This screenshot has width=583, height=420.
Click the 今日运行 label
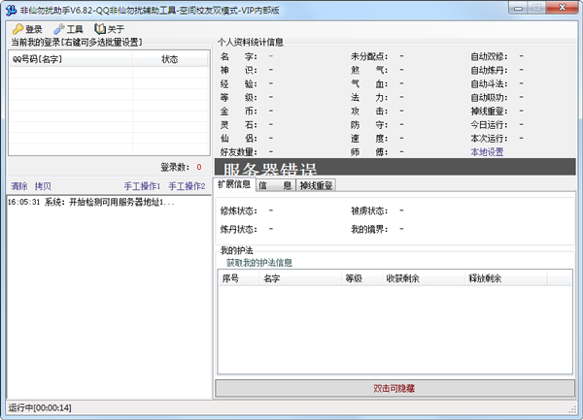click(x=489, y=125)
